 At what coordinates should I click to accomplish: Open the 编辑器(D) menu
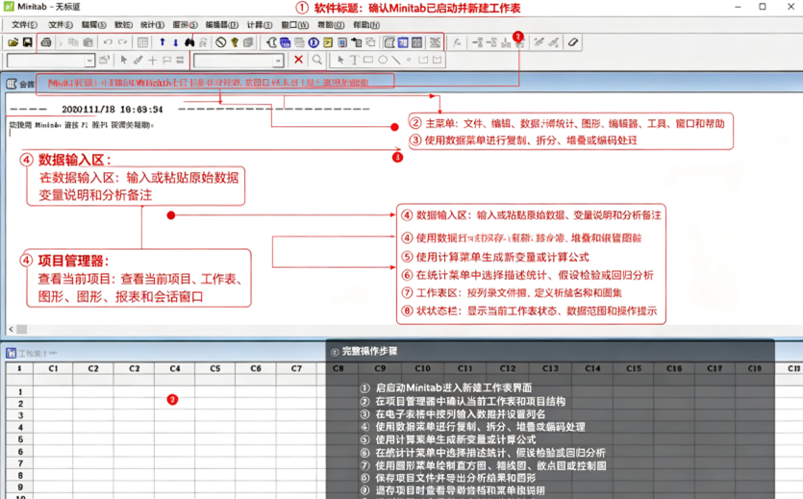[x=222, y=25]
